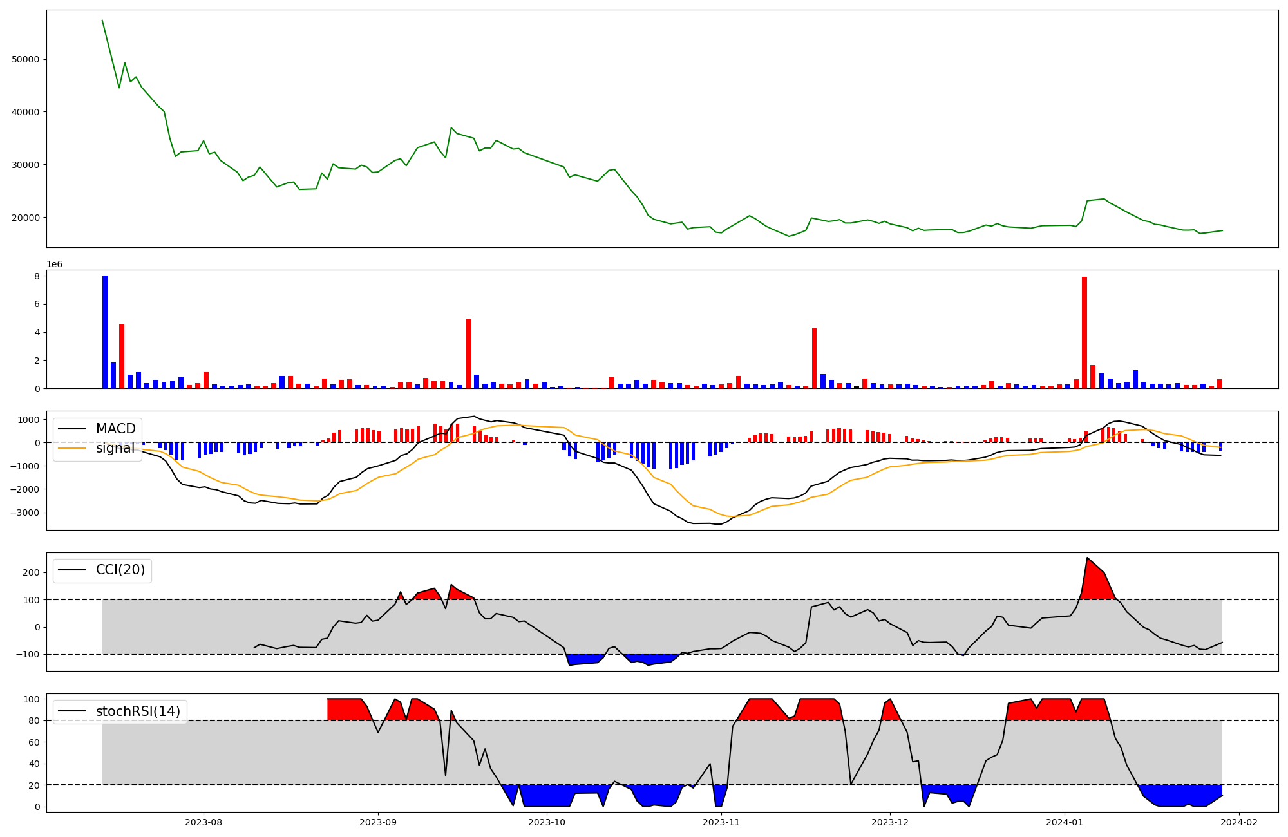Click the 2023-12 x-axis date label
The width and height of the screenshot is (1288, 837).
pyautogui.click(x=890, y=822)
